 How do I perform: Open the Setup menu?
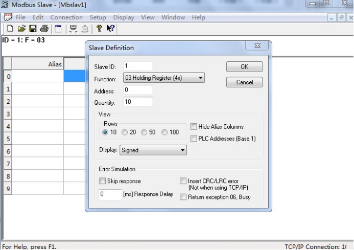[x=98, y=17]
